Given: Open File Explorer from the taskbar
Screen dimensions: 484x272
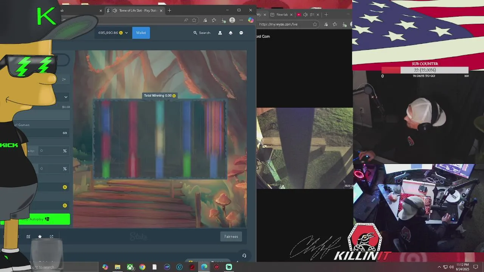Looking at the screenshot, I should point(118,267).
